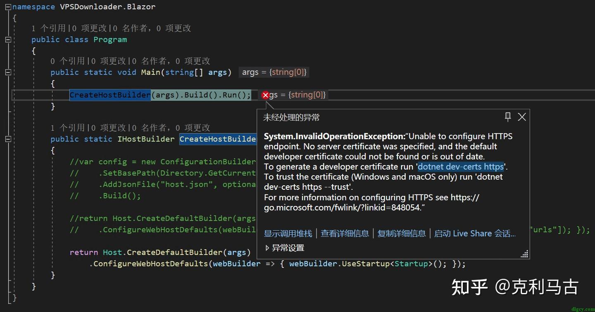Collapse the CreateHostBuilder method region
The image size is (595, 312).
[x=7, y=139]
